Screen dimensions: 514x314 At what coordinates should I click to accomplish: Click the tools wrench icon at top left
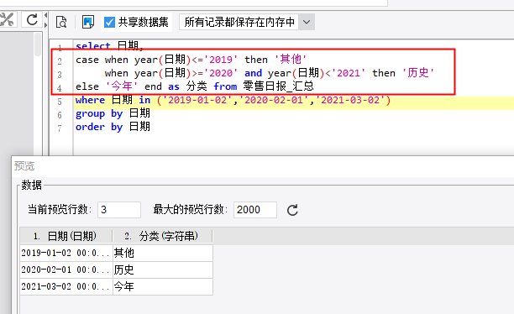coord(7,19)
